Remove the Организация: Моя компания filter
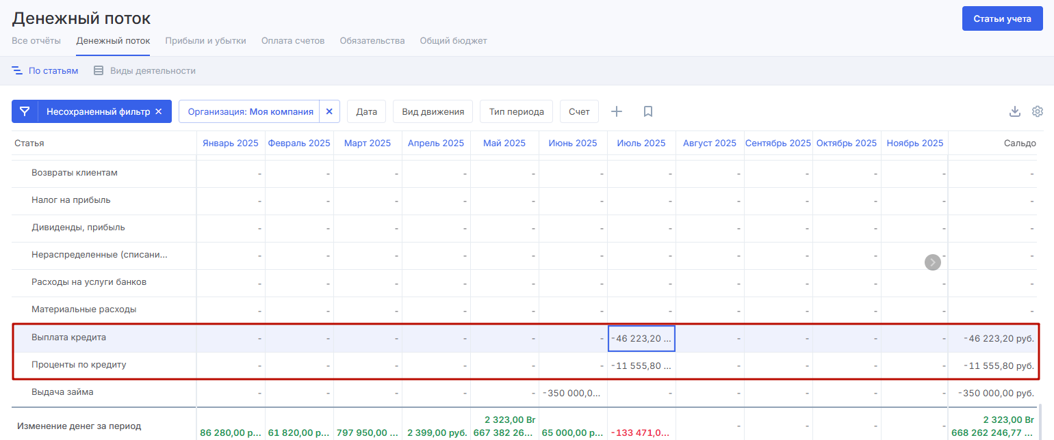Viewport: 1054px width, 440px height. tap(329, 111)
